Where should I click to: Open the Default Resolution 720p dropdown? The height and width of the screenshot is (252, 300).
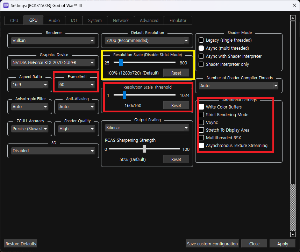tap(147, 41)
